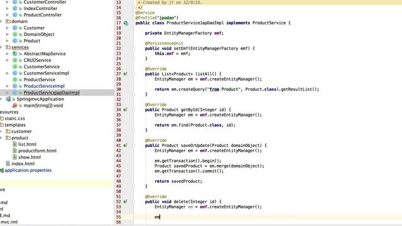The width and height of the screenshot is (402, 226).
Task: Click the list.html file icon
Action: pos(14,144)
